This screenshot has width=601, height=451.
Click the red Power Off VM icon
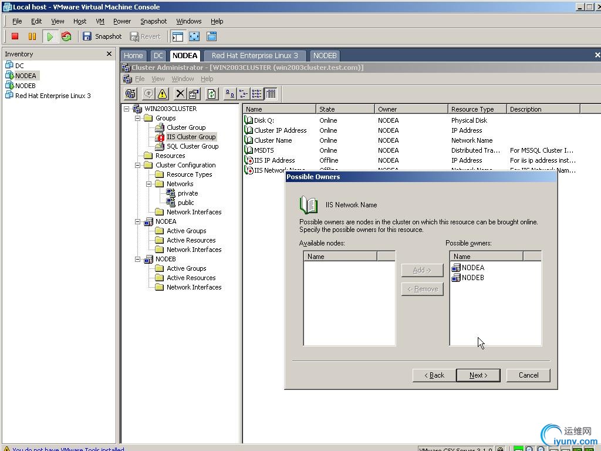pyautogui.click(x=15, y=36)
